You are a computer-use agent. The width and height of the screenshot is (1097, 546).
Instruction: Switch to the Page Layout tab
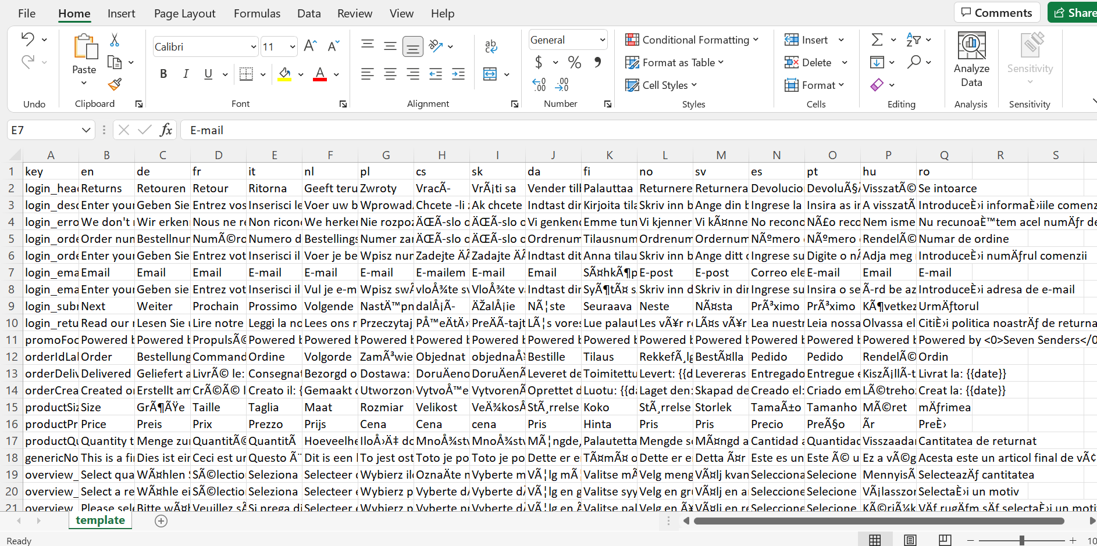[x=184, y=13]
